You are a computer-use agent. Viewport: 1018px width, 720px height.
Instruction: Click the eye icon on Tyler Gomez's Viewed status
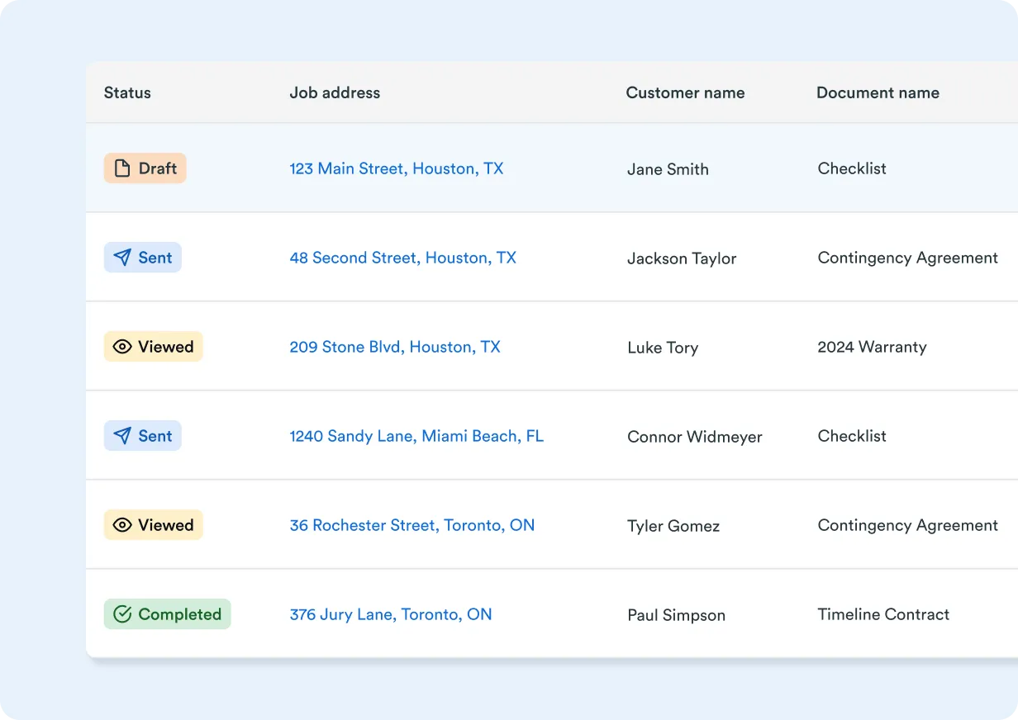pos(121,524)
